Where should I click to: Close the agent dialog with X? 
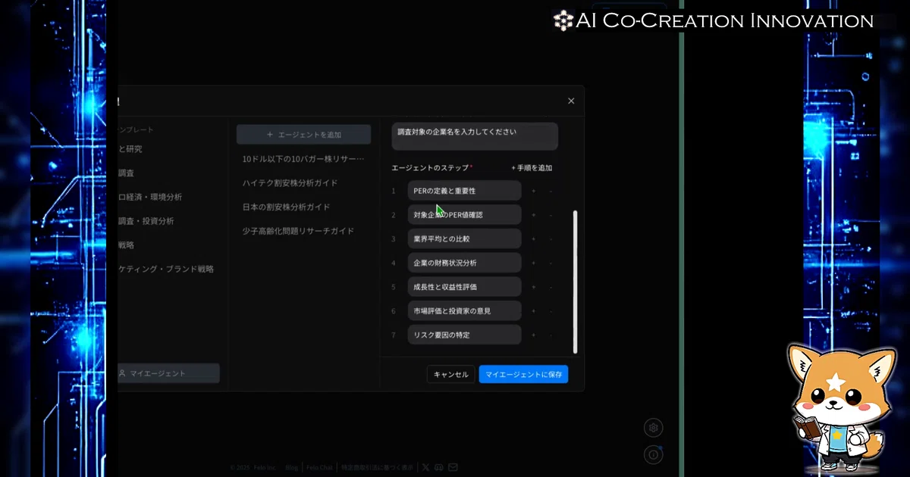(x=571, y=101)
